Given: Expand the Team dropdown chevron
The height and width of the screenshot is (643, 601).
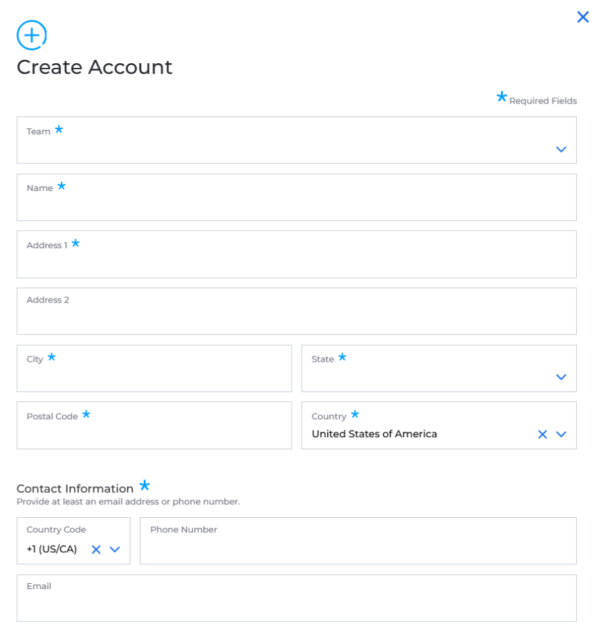Looking at the screenshot, I should click(561, 149).
